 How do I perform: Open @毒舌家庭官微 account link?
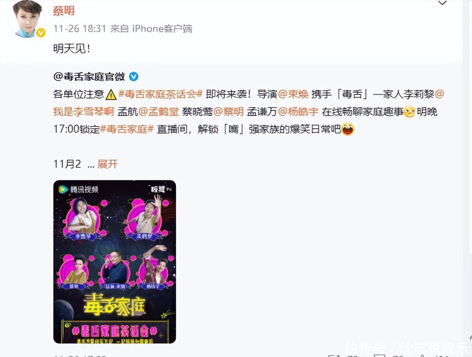[x=89, y=77]
